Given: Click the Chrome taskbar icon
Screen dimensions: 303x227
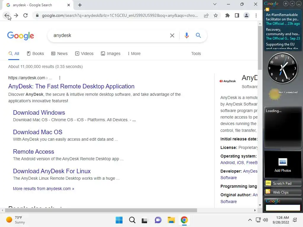Looking at the screenshot, I should (x=184, y=220).
